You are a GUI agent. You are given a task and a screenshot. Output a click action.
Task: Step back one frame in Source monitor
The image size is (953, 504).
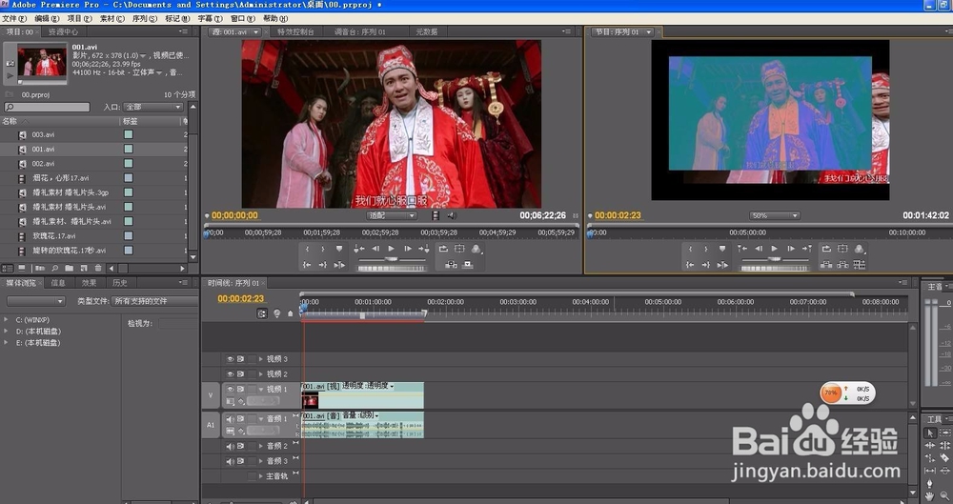tap(375, 249)
